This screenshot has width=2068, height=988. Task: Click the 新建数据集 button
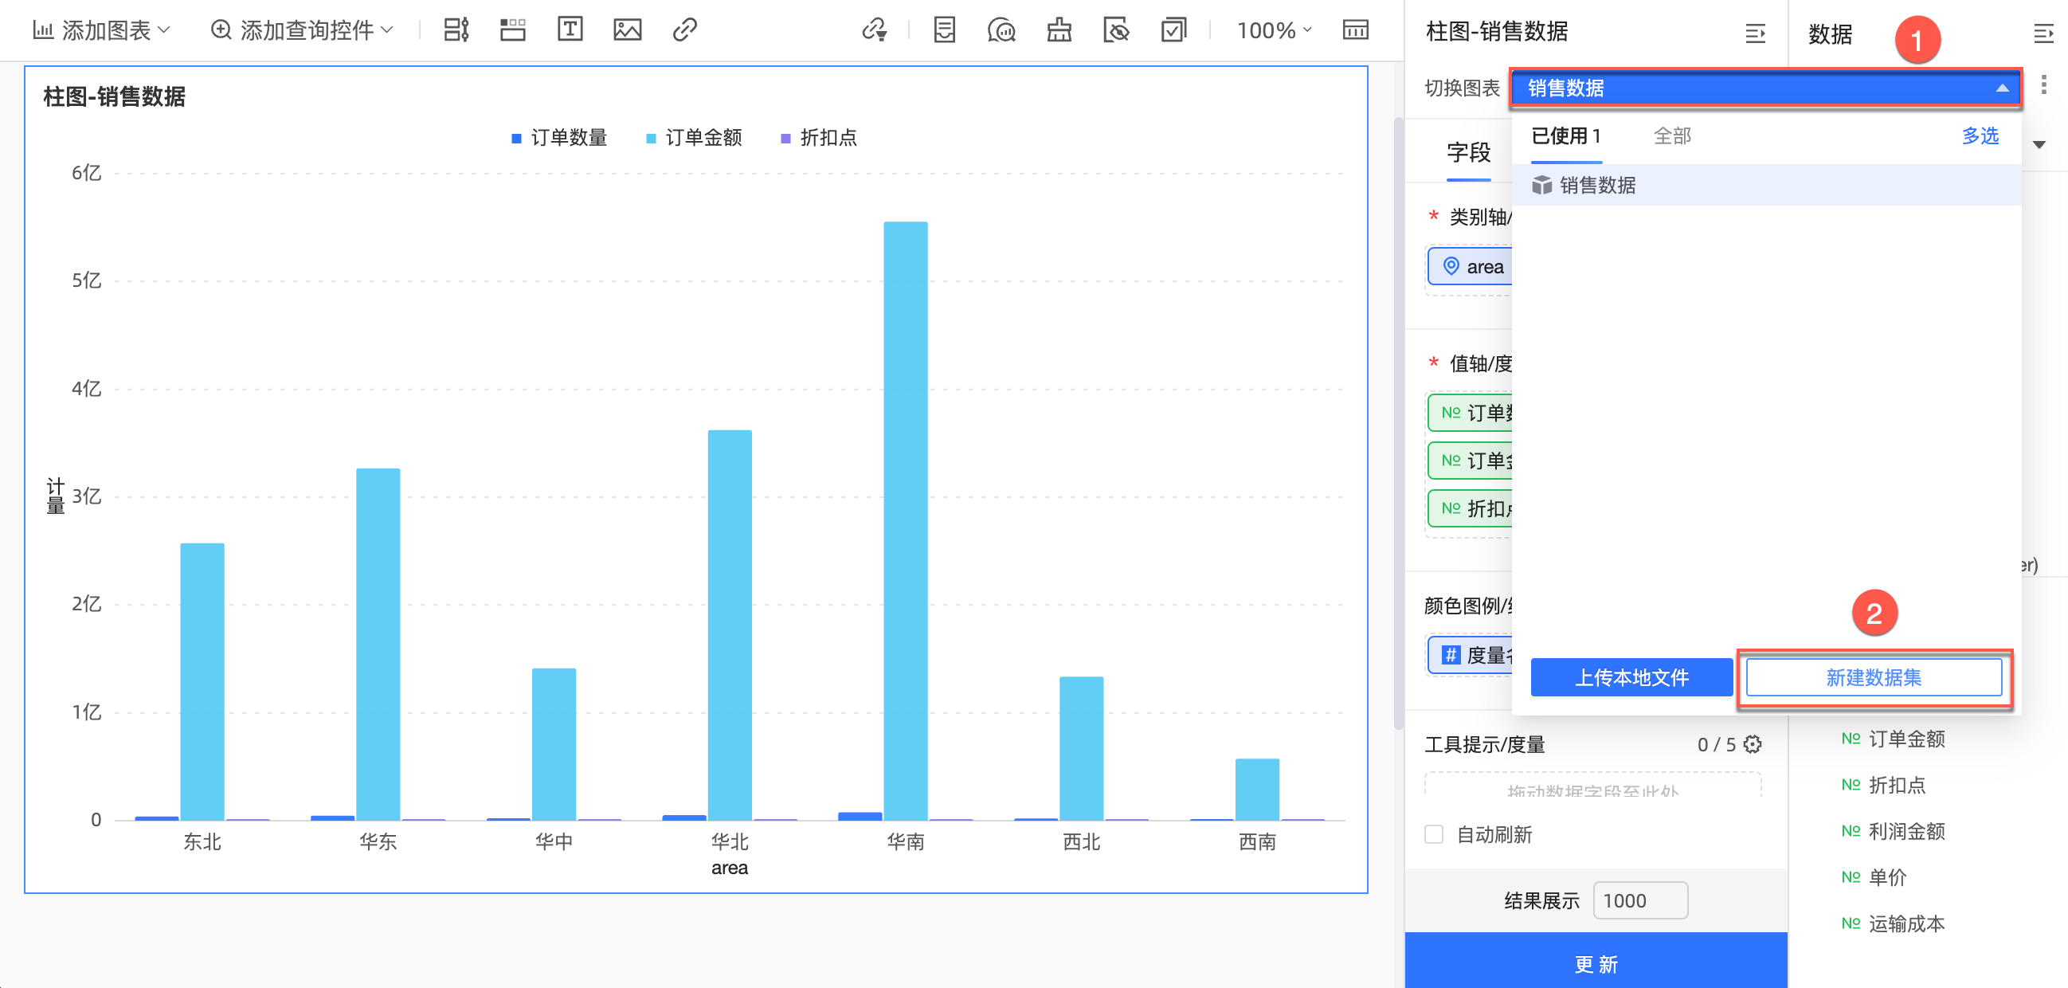(x=1873, y=678)
